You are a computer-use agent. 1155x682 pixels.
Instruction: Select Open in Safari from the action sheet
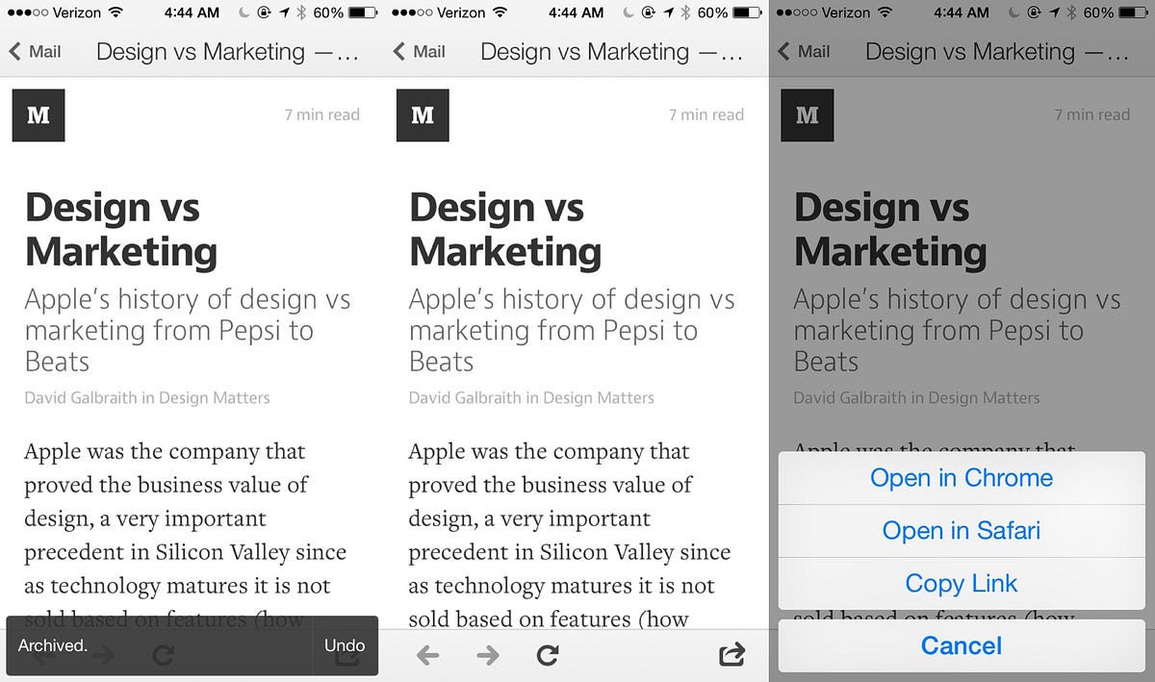(x=961, y=530)
